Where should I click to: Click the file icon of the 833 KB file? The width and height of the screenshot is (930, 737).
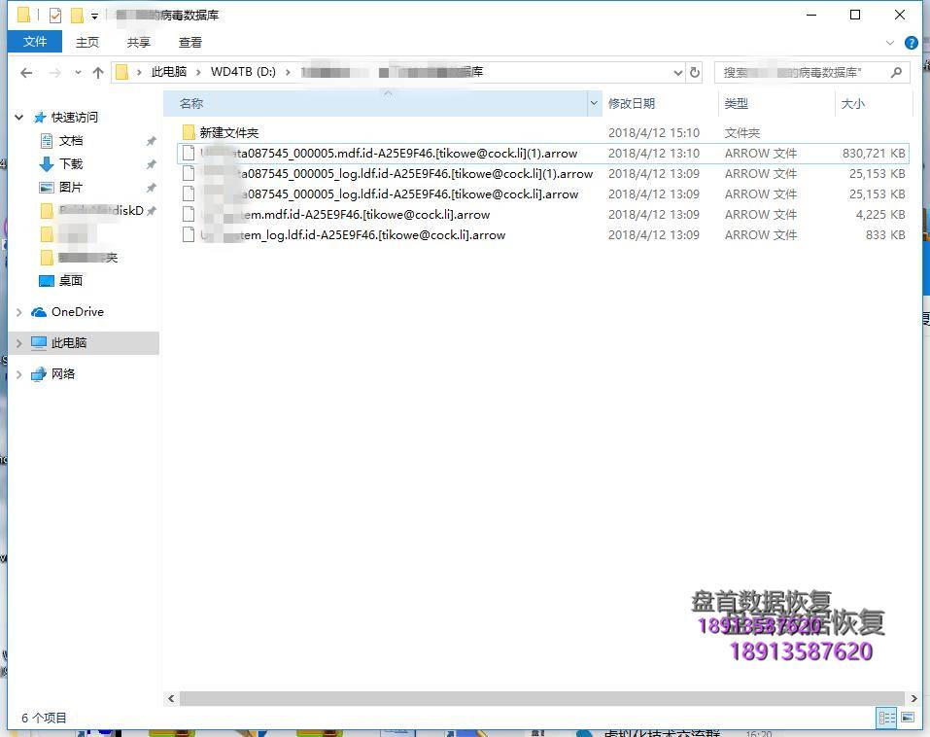pyautogui.click(x=189, y=235)
